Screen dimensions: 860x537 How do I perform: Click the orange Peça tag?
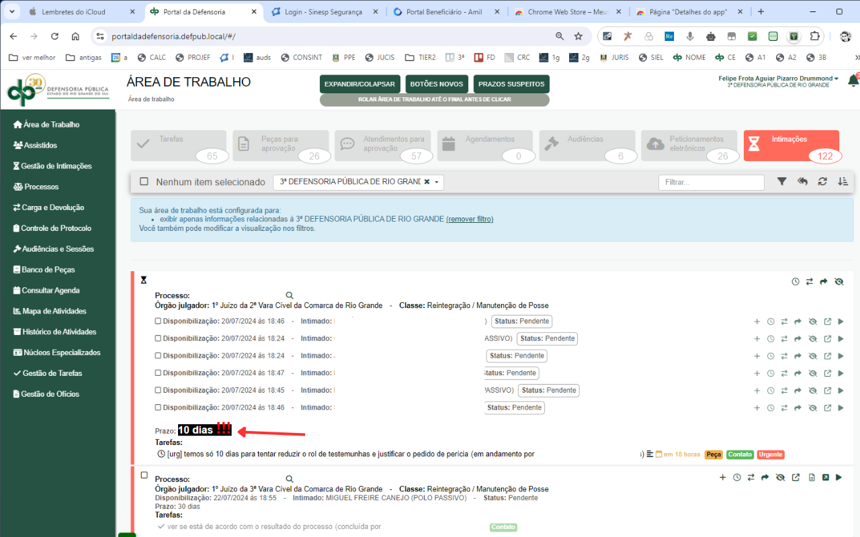tap(714, 454)
